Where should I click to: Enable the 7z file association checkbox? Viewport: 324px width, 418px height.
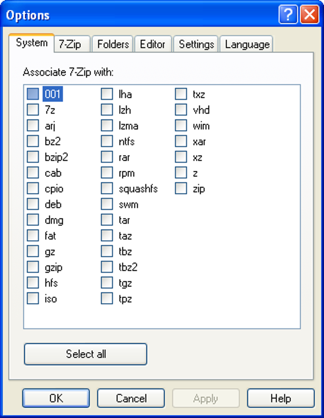(33, 109)
